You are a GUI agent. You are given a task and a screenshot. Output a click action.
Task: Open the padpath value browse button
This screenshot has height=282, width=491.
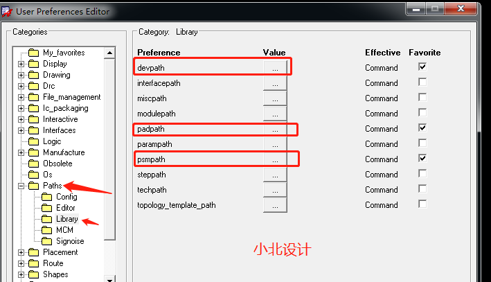275,129
